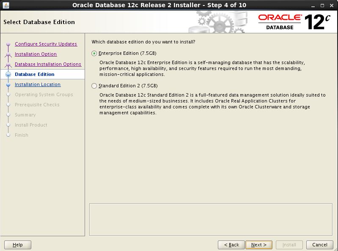Click the Installation Location step bullet

(8, 85)
